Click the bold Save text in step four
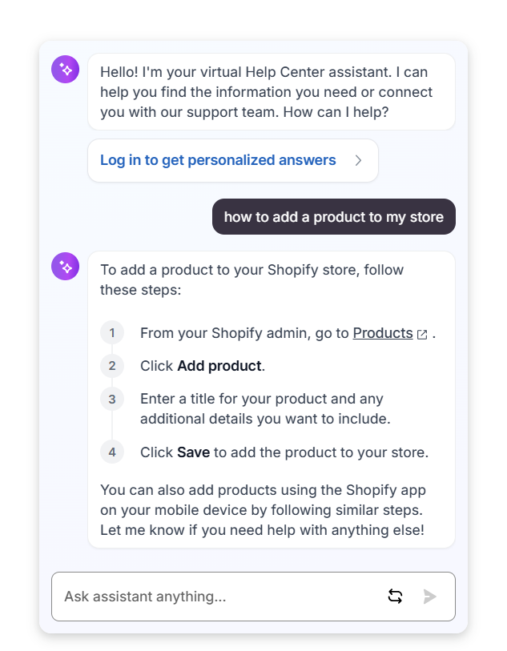This screenshot has width=507, height=651. tap(193, 452)
